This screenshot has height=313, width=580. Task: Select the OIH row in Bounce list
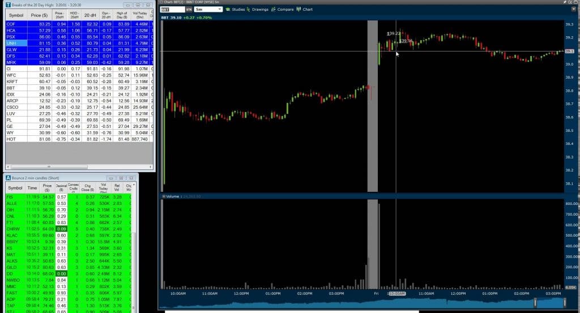(69, 210)
